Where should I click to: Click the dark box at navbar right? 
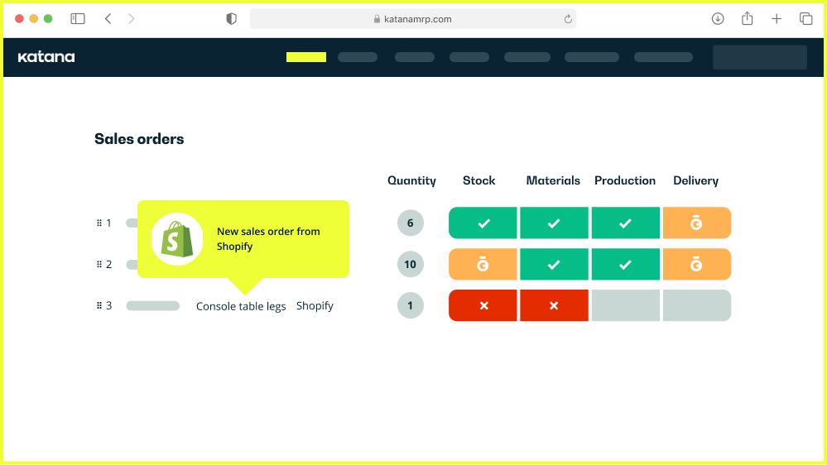pos(759,57)
